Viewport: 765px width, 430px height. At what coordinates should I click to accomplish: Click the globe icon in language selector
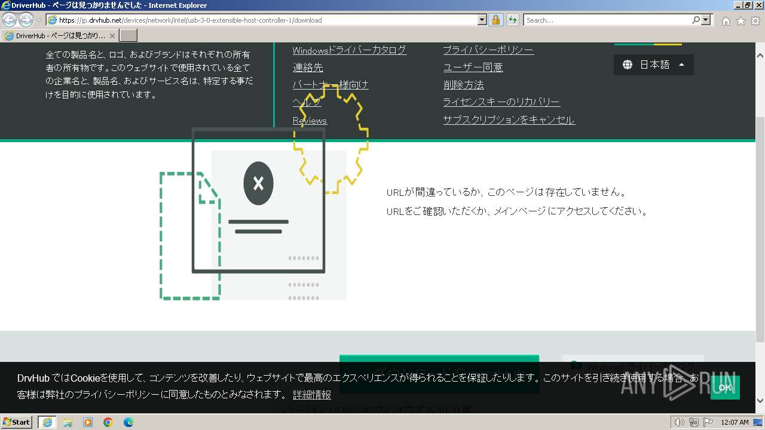coord(628,64)
